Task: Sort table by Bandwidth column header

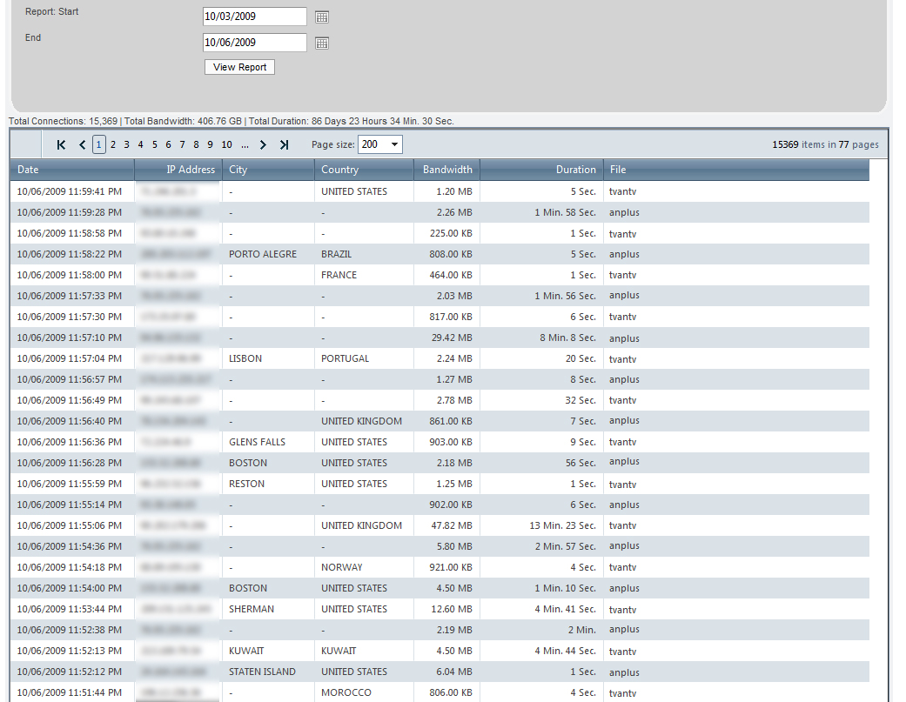Action: click(x=447, y=170)
